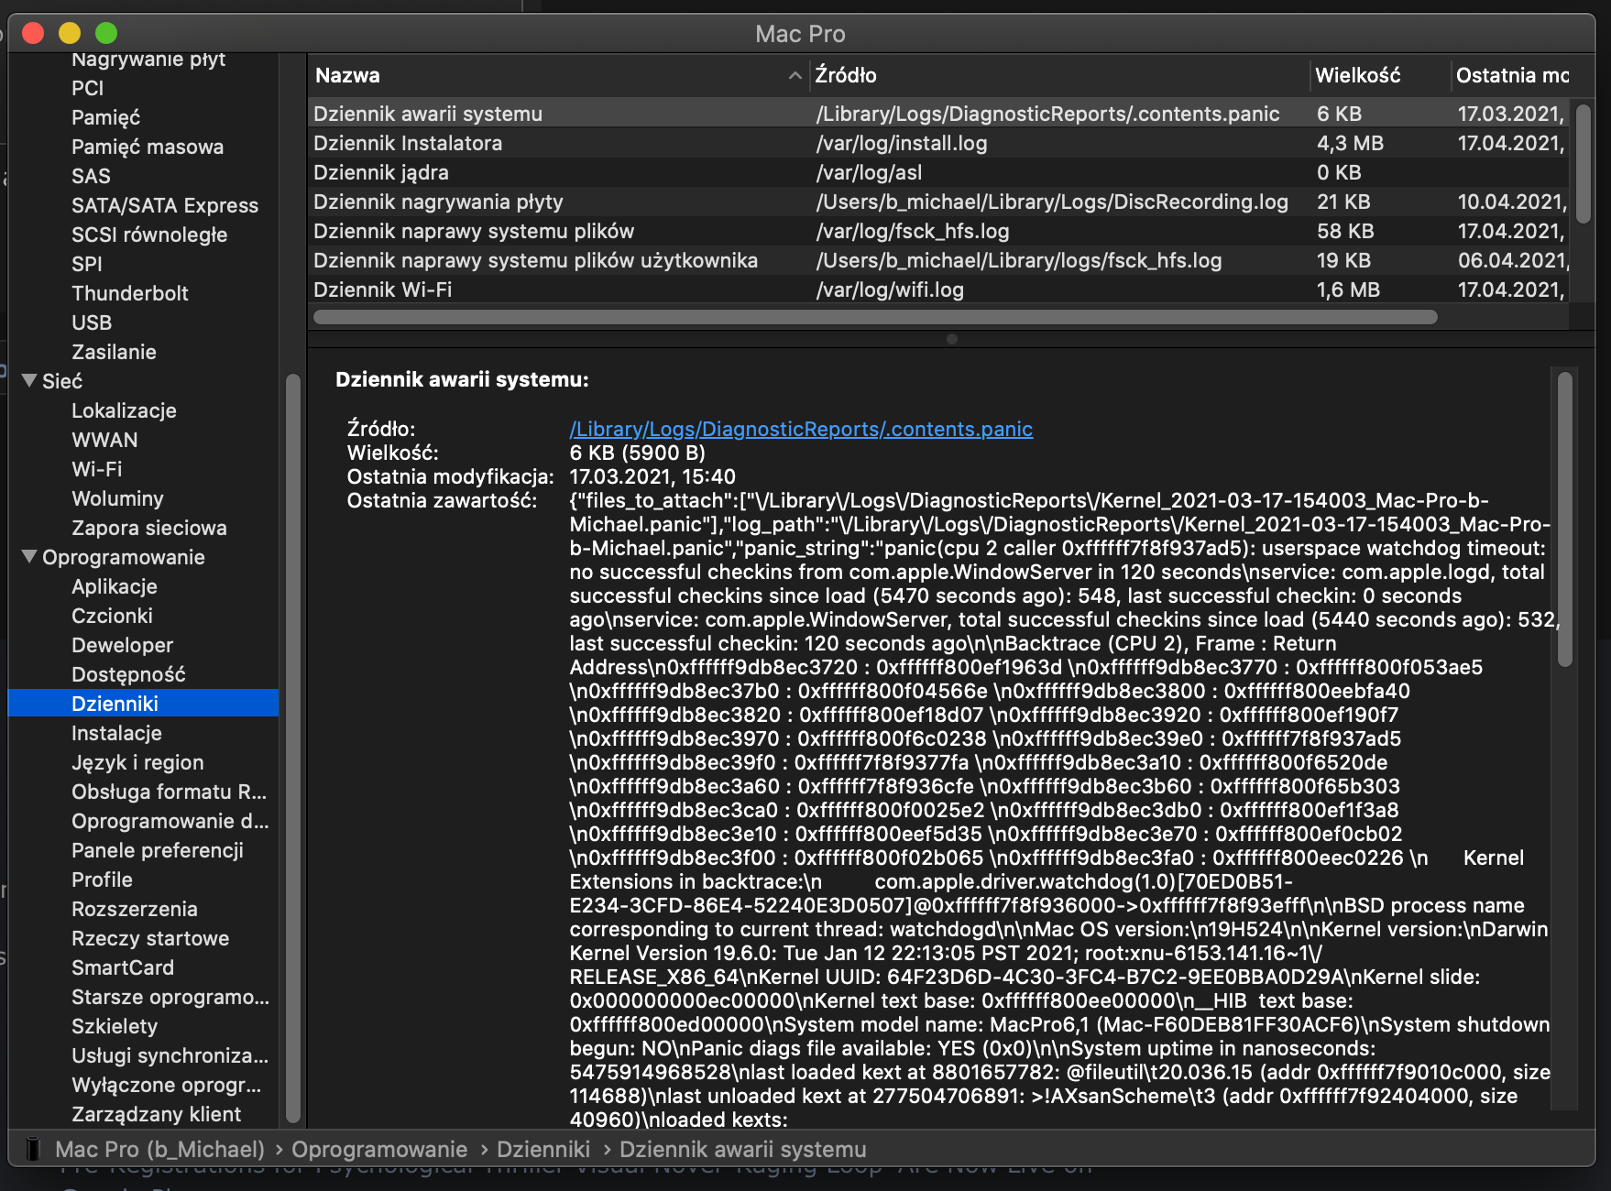Select Dziennik awarii systemu row
This screenshot has height=1191, width=1611.
click(x=938, y=114)
